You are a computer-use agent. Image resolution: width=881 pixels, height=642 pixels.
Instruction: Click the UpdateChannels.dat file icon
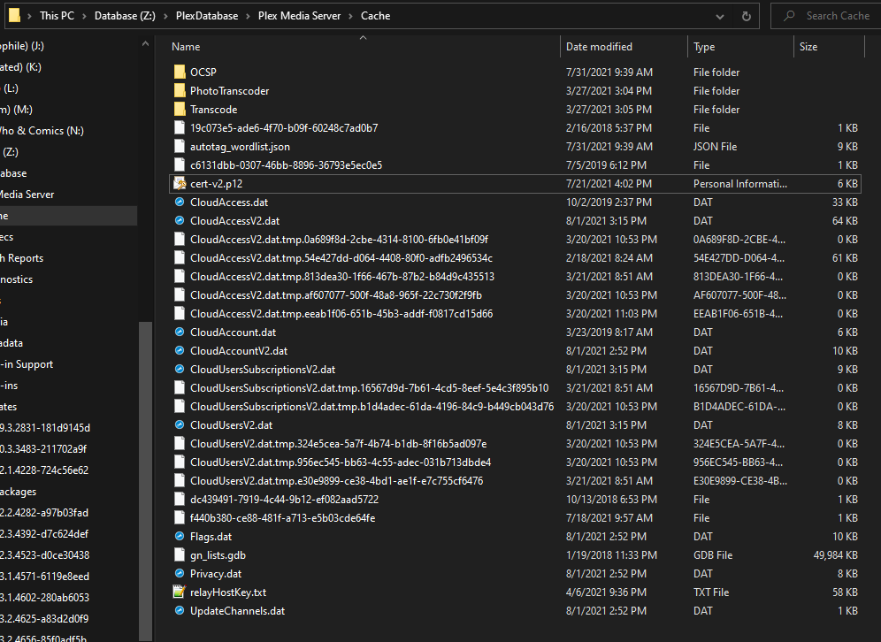(x=180, y=610)
